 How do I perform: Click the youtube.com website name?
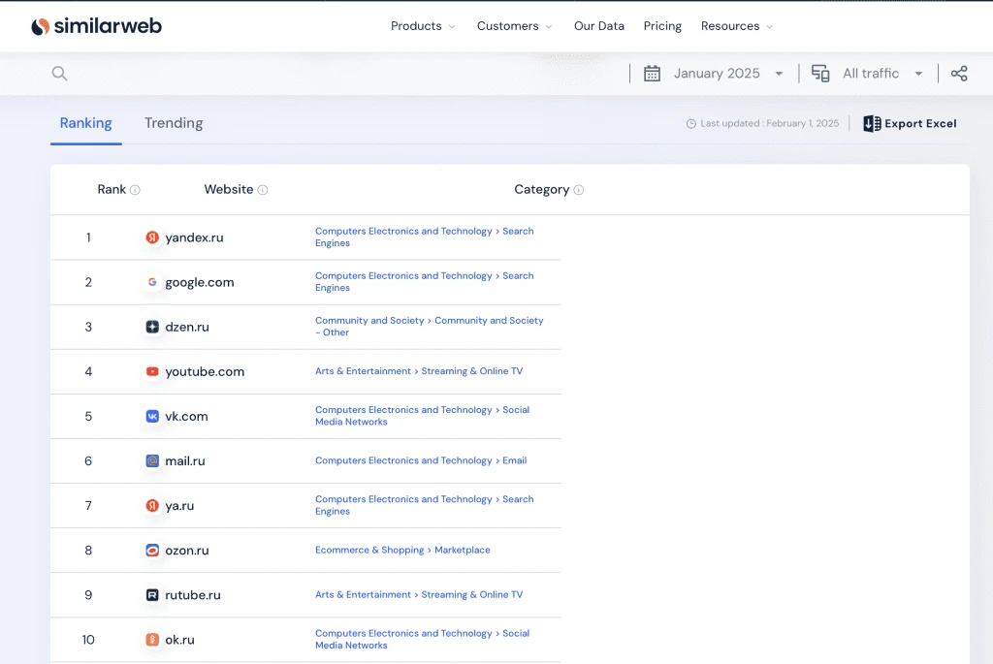click(205, 372)
